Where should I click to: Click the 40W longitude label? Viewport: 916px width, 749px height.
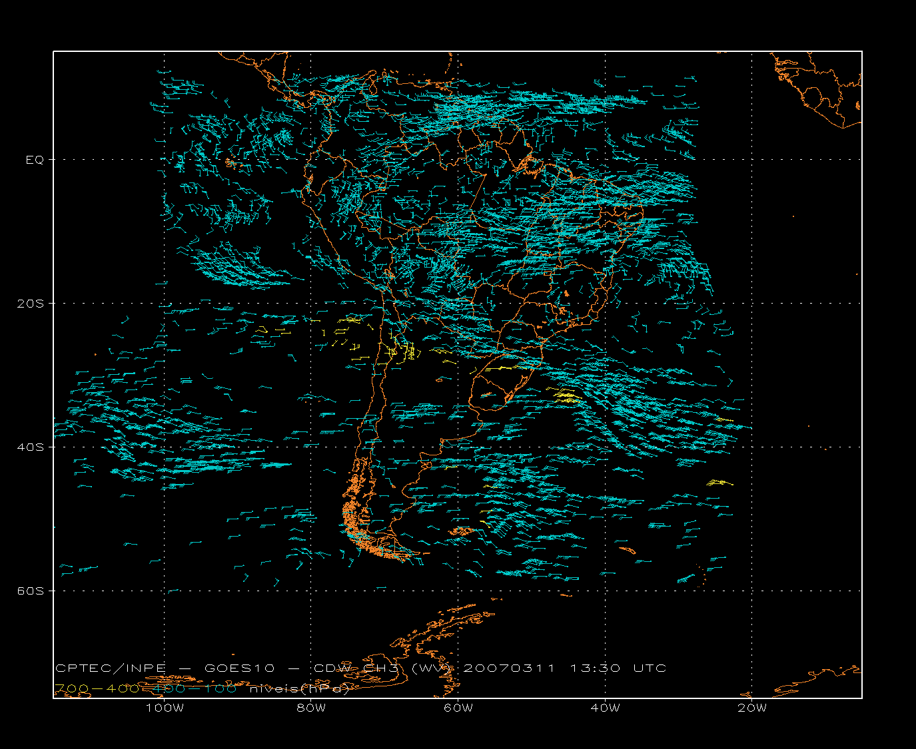[x=606, y=708]
